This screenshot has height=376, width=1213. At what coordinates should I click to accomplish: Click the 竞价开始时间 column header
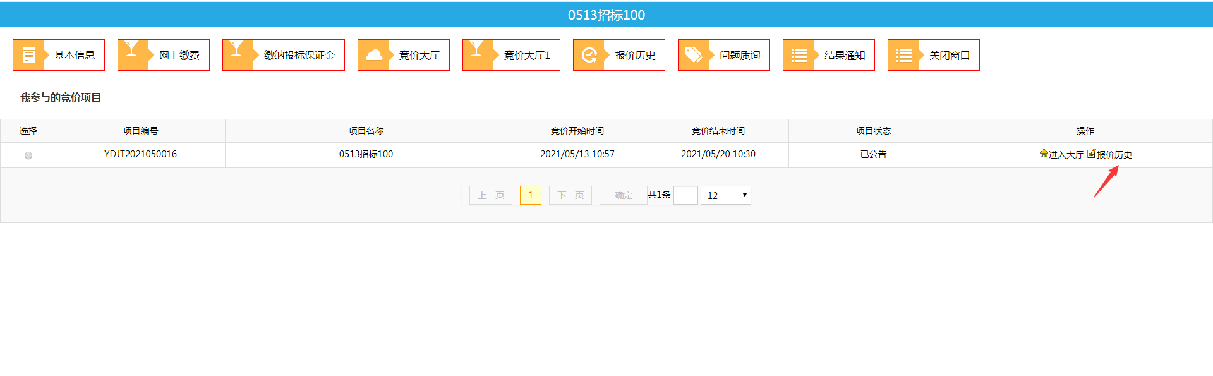[x=577, y=131]
